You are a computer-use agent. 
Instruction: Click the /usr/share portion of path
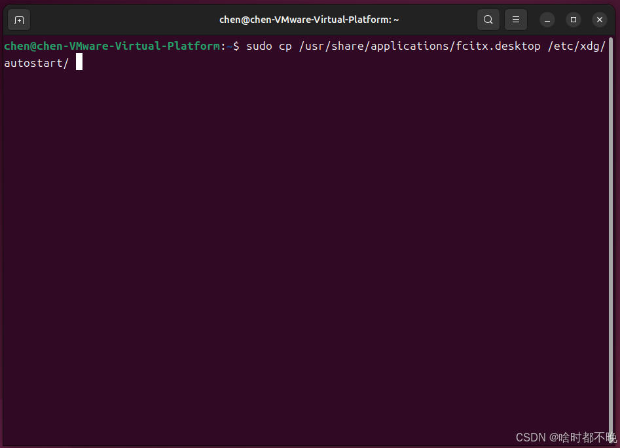tap(331, 47)
